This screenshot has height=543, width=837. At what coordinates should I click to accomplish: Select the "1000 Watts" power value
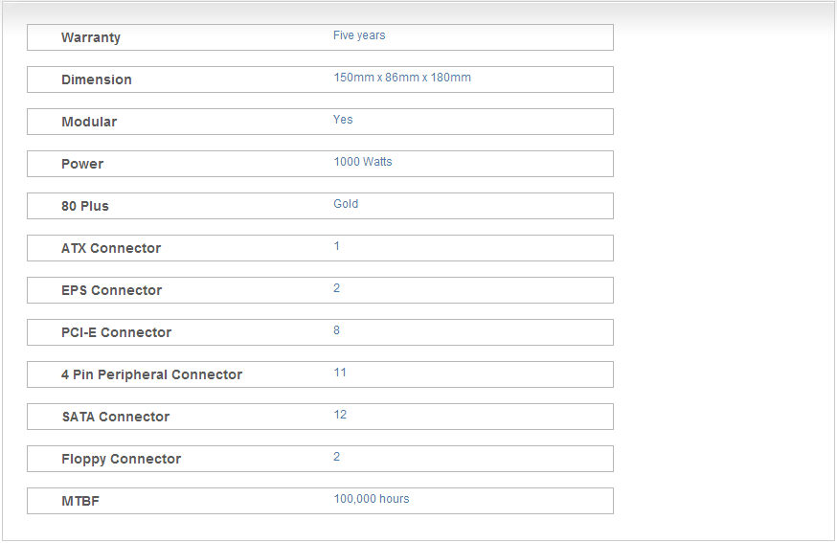pyautogui.click(x=363, y=162)
